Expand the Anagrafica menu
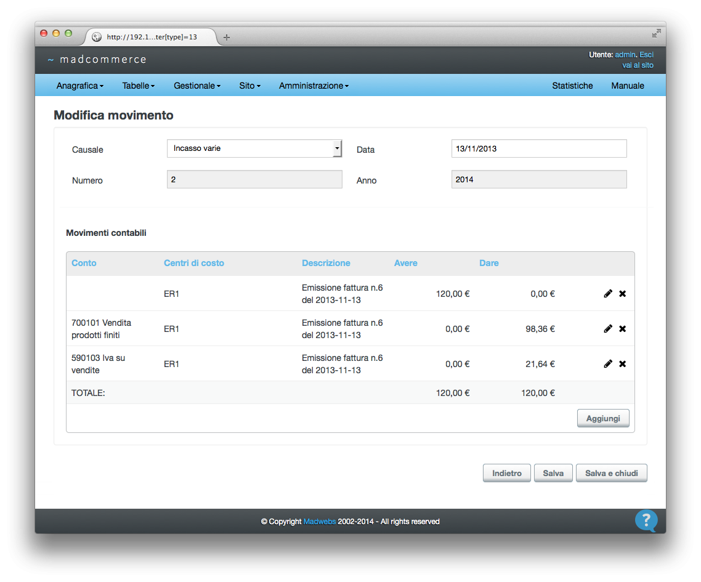This screenshot has width=701, height=582. [x=79, y=86]
